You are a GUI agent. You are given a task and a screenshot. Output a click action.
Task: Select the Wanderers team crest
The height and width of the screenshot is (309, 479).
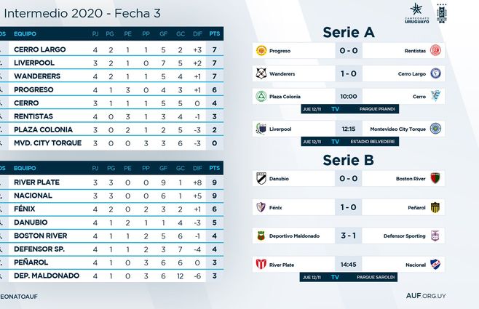(x=261, y=73)
